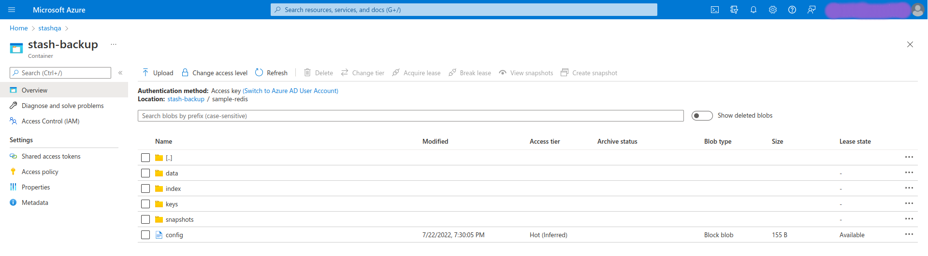Click the Upload toolbar button
The width and height of the screenshot is (928, 256).
(158, 73)
